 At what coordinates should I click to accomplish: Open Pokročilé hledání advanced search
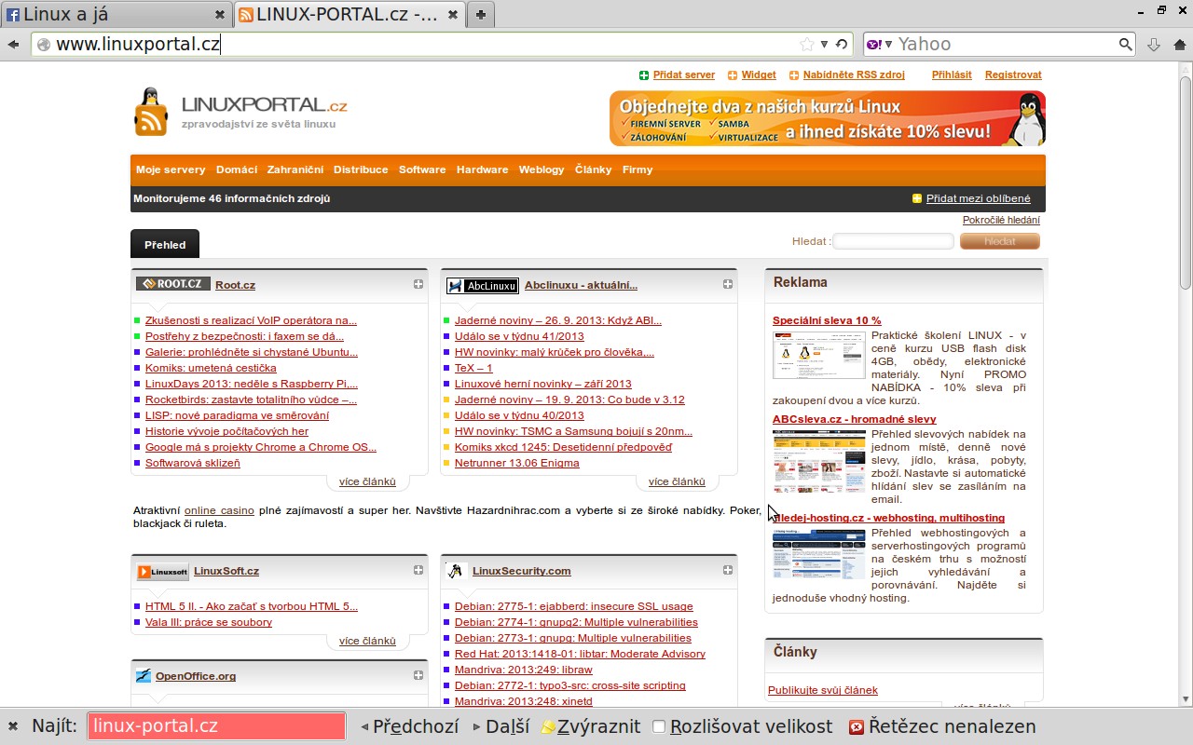click(x=1001, y=220)
